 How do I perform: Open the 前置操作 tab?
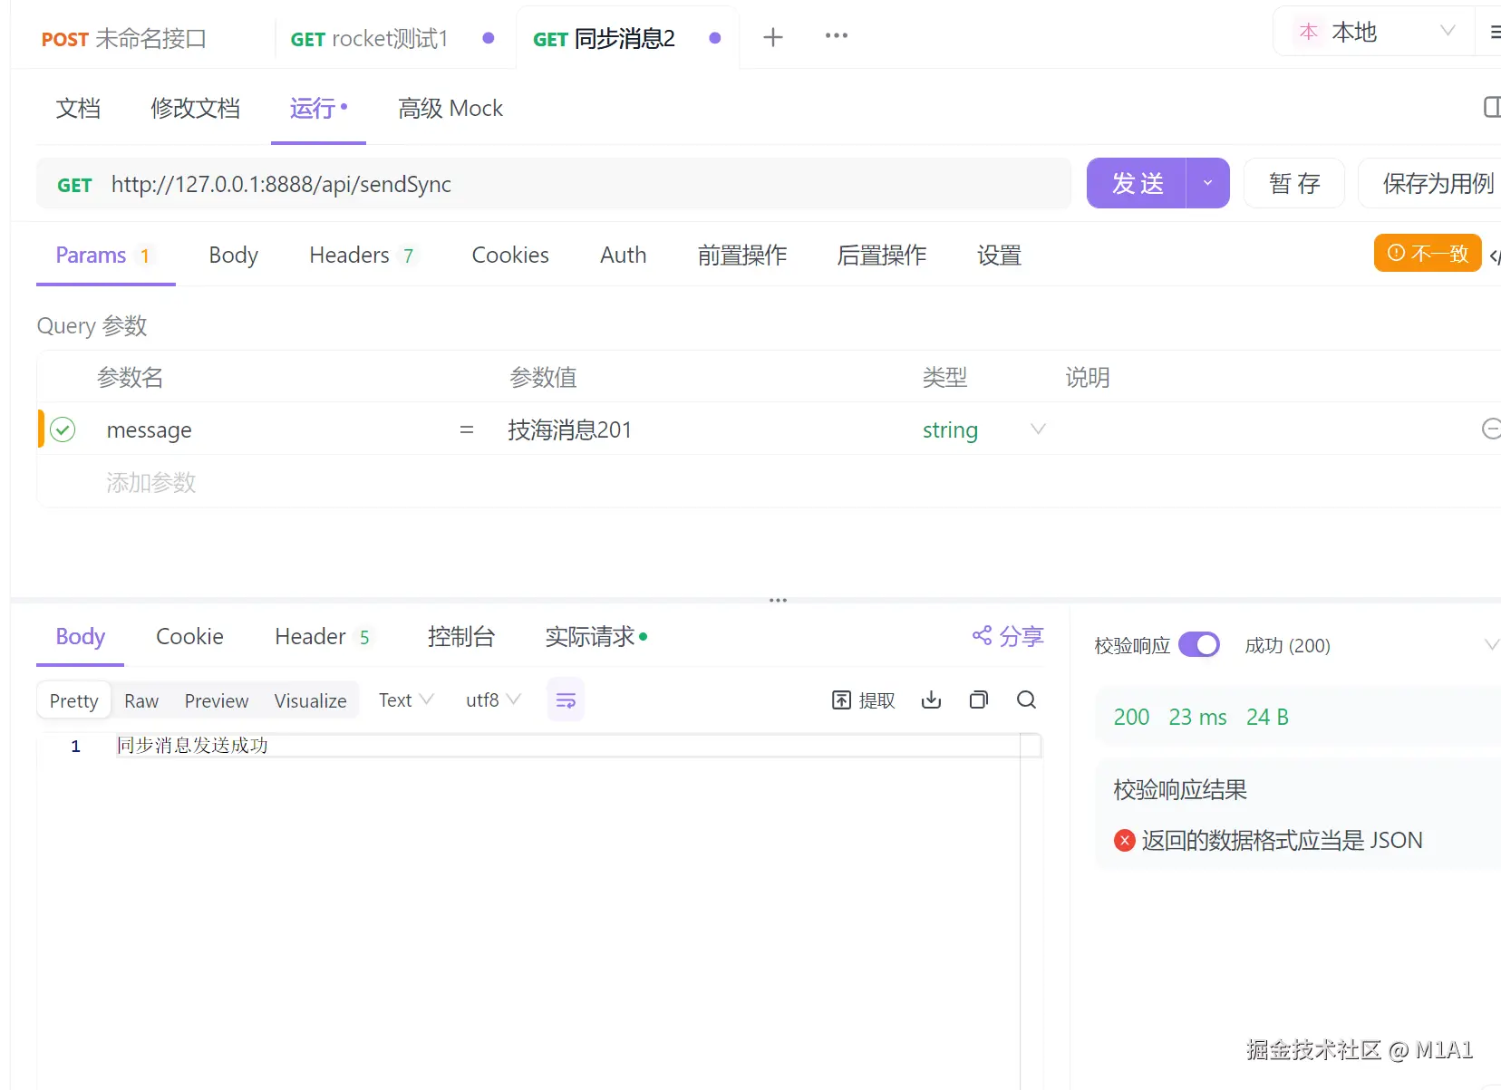click(x=742, y=256)
